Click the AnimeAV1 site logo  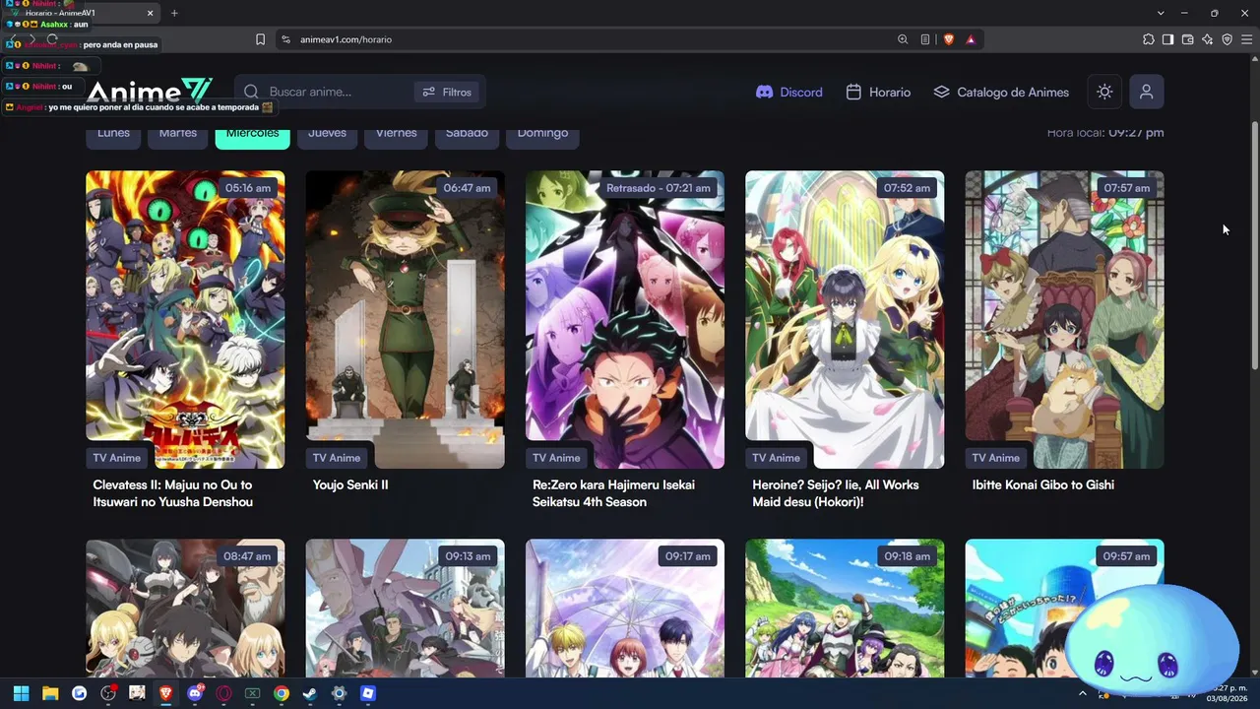tap(150, 92)
